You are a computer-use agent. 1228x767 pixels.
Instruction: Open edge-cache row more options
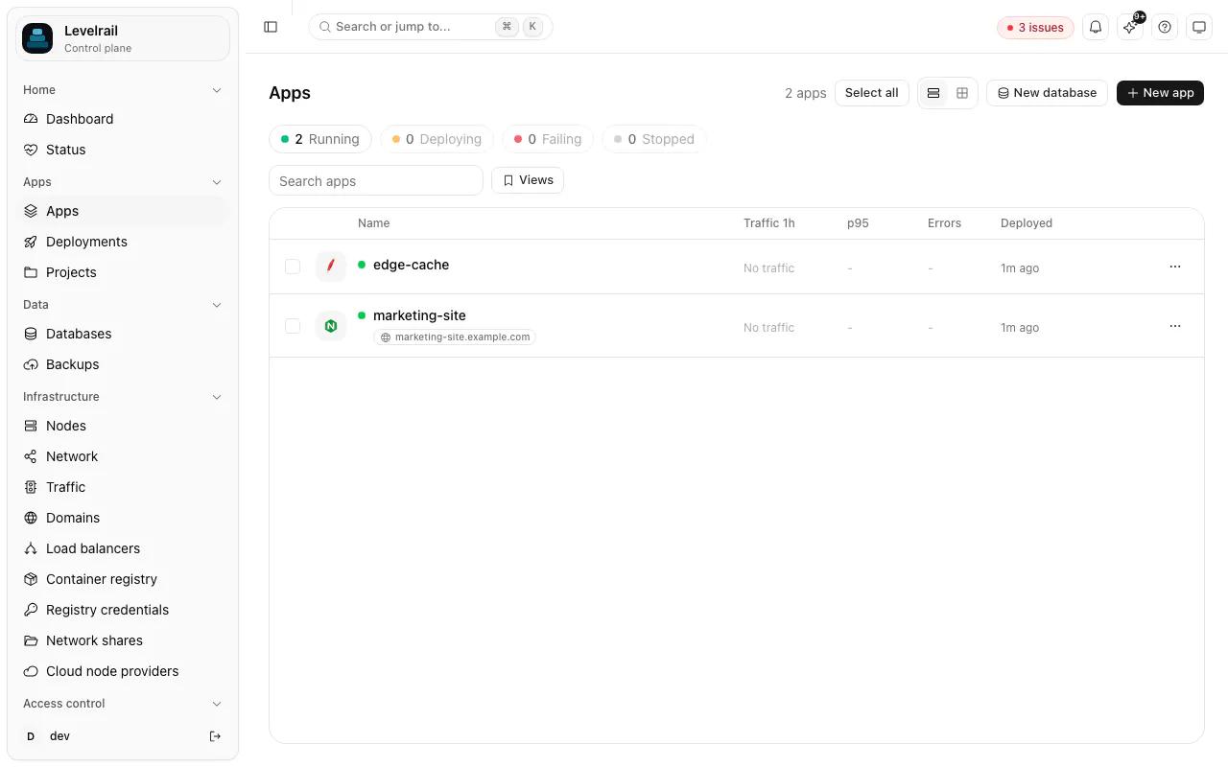pyautogui.click(x=1175, y=267)
